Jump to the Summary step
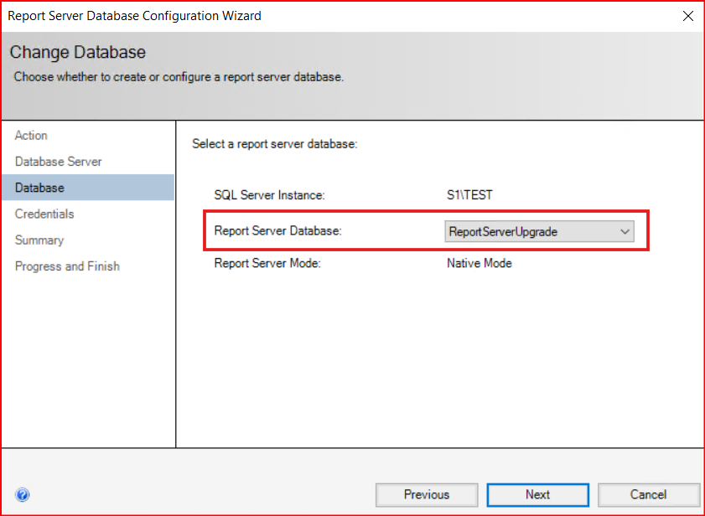 point(39,240)
